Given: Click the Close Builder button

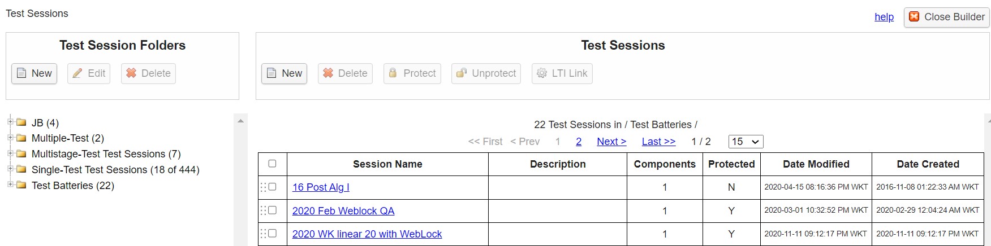Looking at the screenshot, I should pos(946,17).
